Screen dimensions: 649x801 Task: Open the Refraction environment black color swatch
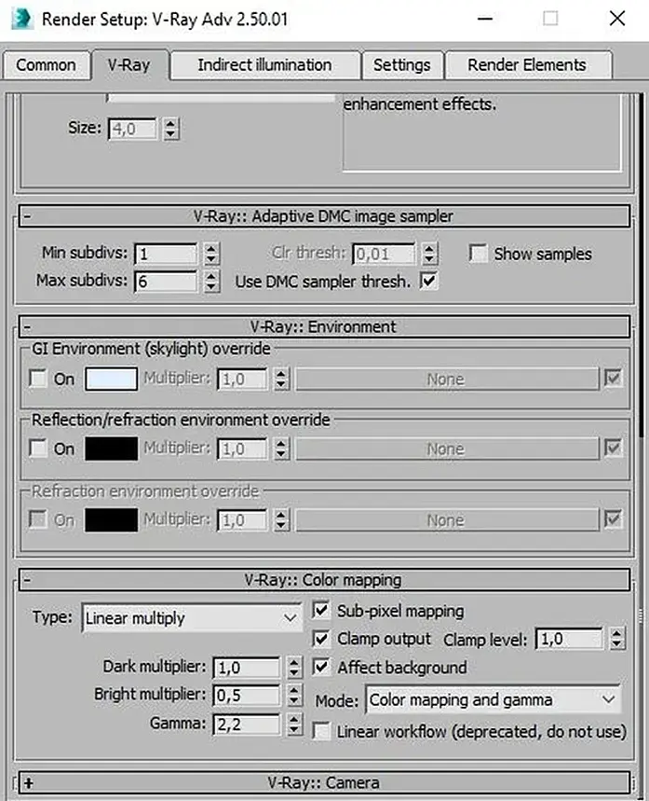click(x=111, y=520)
